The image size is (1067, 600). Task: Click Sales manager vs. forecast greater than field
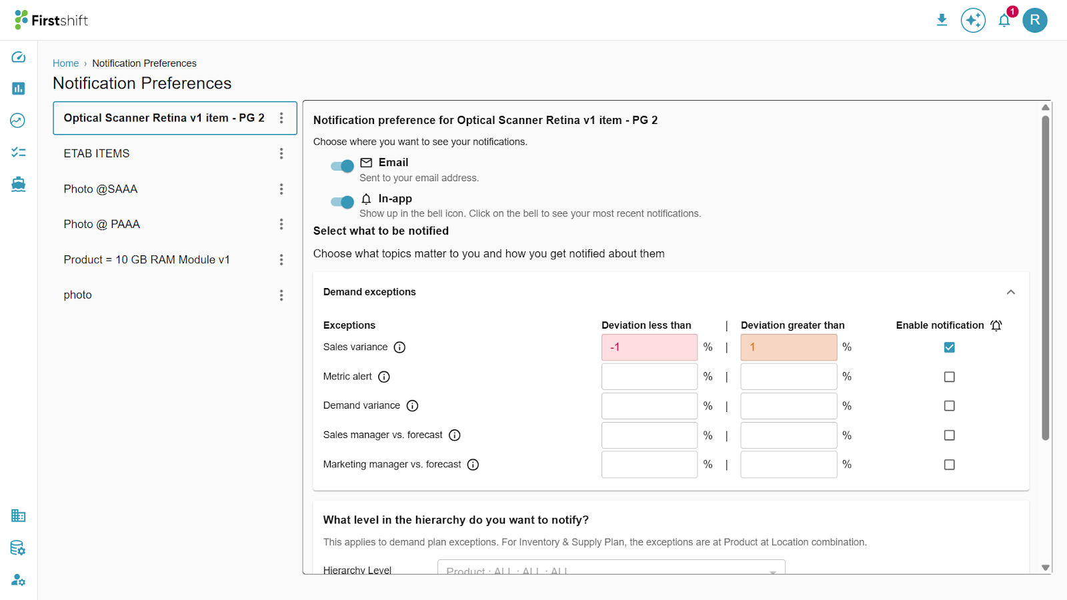click(789, 435)
